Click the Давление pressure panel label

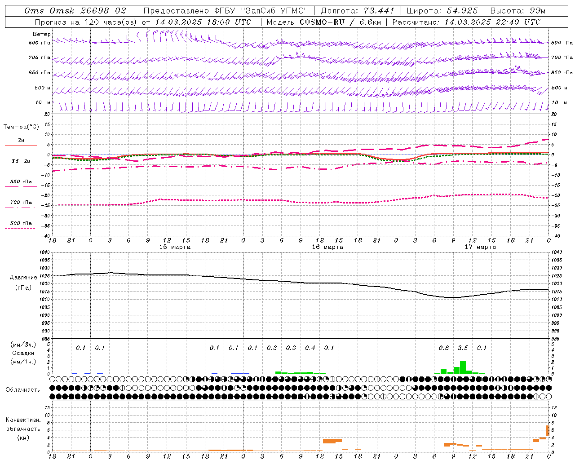click(x=23, y=278)
